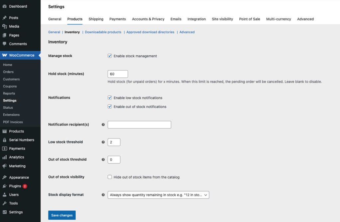Open Downloadable products sub-section link
340x222 pixels.
pyautogui.click(x=103, y=32)
